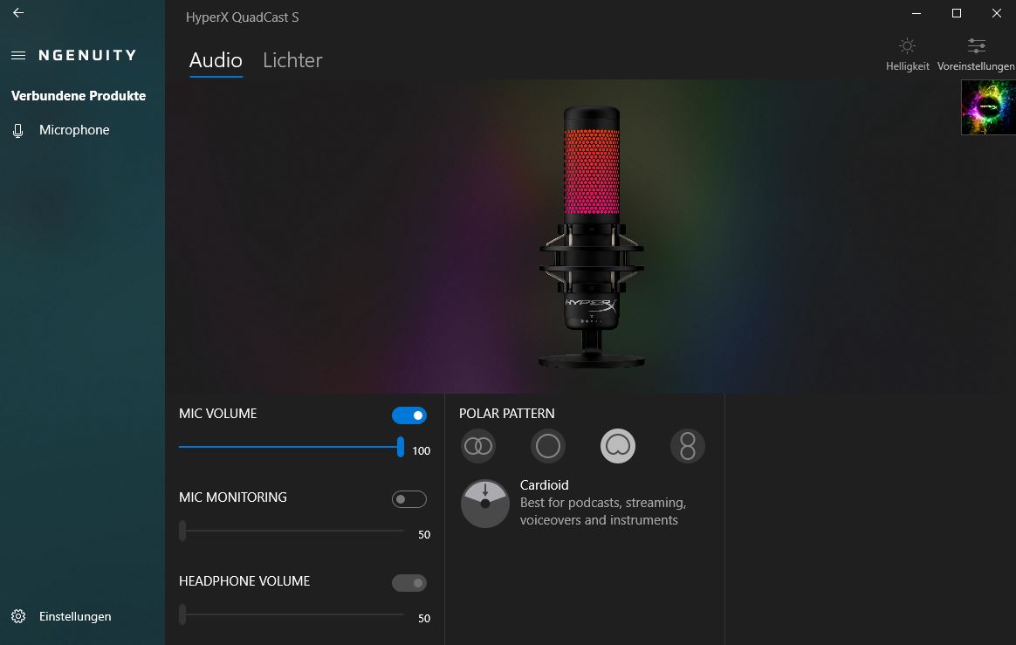
Task: Select the Stereo polar pattern icon
Action: [478, 446]
